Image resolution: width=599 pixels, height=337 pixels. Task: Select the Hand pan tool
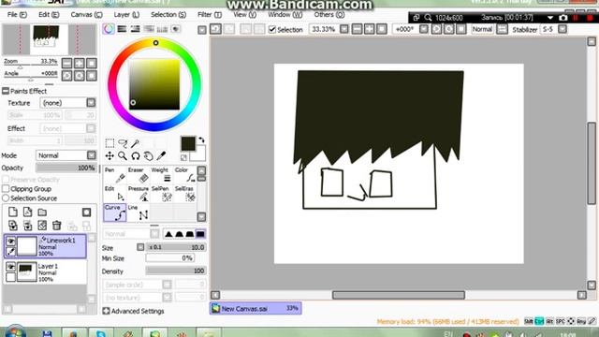(x=148, y=156)
